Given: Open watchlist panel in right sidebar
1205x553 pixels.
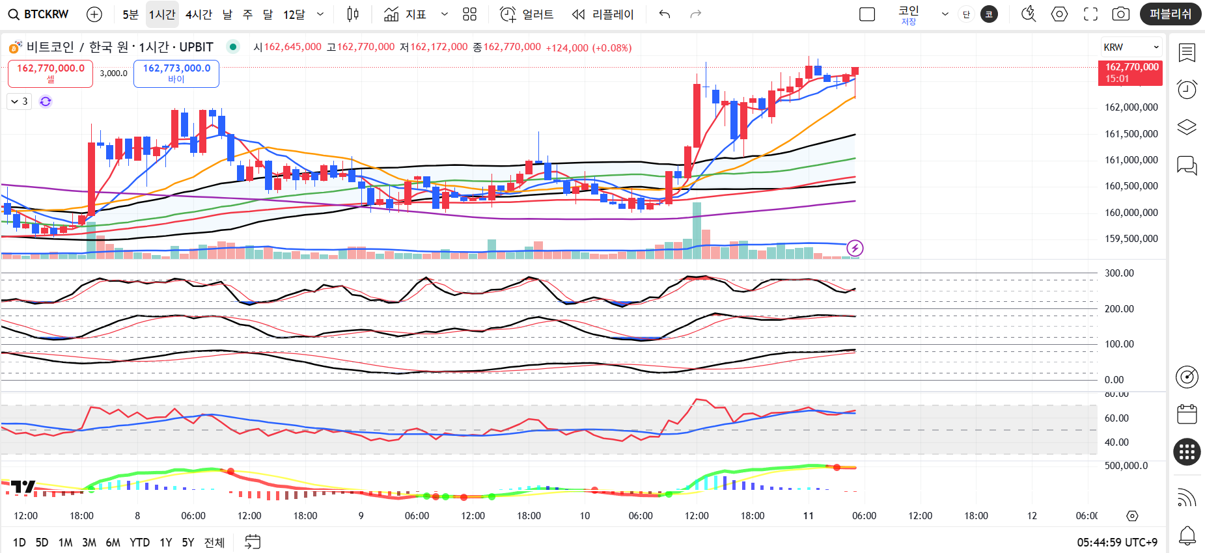Looking at the screenshot, I should click(x=1187, y=53).
